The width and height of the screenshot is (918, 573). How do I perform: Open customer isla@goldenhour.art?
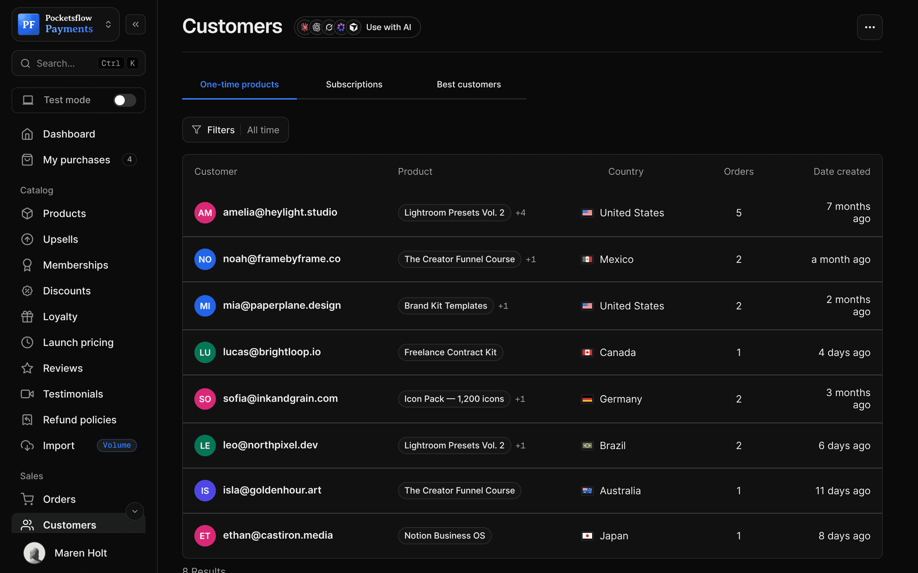(272, 490)
